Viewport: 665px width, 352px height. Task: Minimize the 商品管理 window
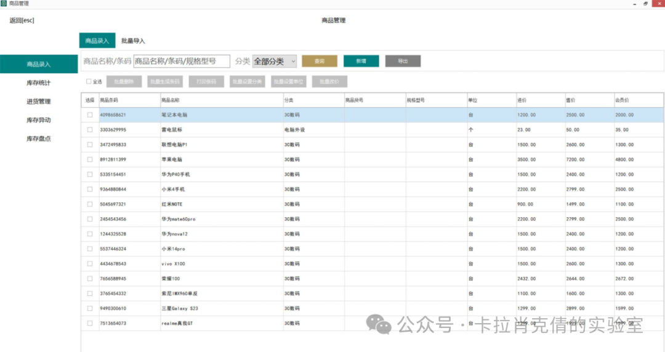[634, 4]
